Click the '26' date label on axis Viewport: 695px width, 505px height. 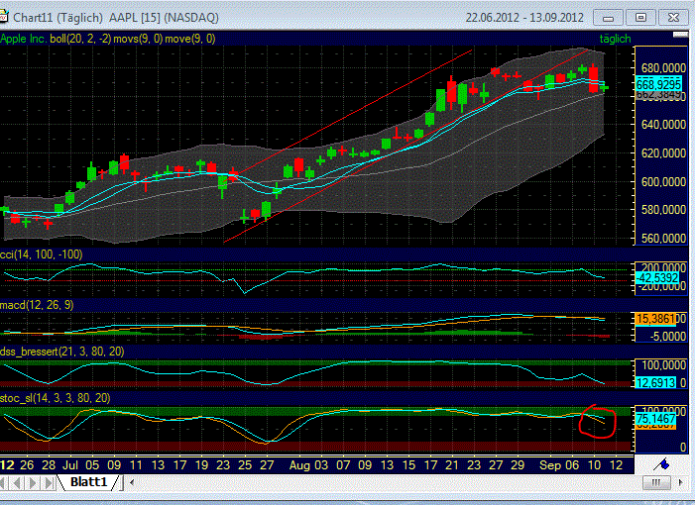point(27,465)
